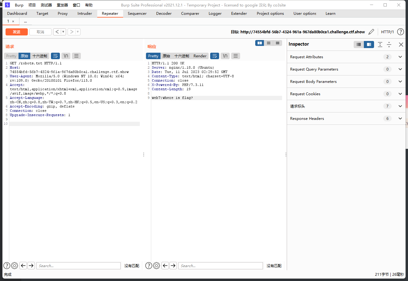
Task: Switch to top-bottom split layout
Action: click(x=269, y=43)
